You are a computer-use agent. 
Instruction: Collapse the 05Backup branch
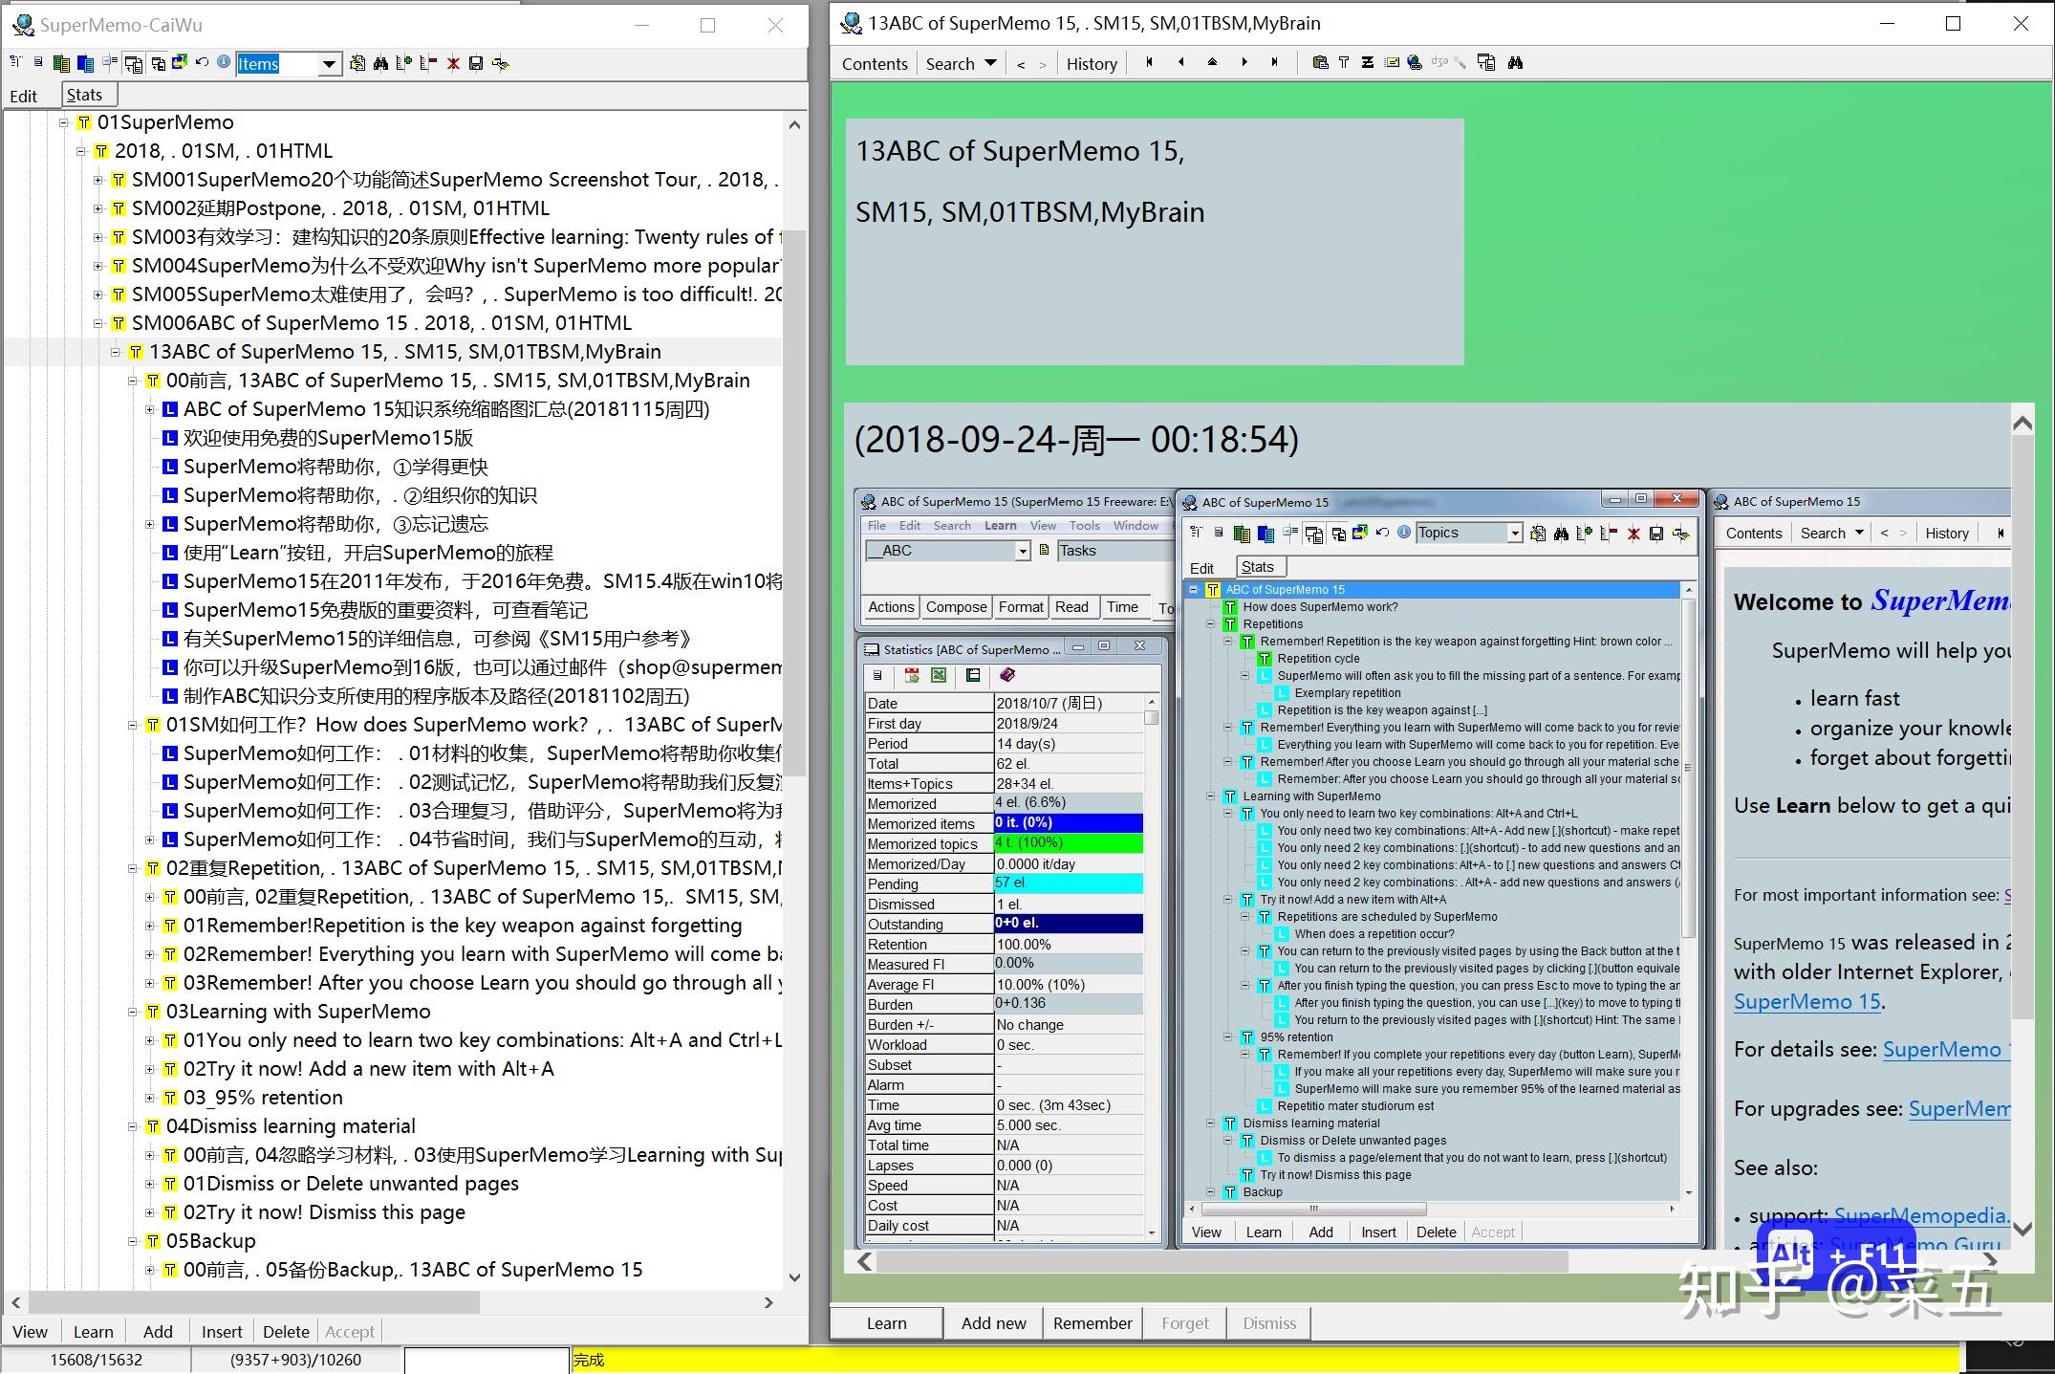[x=133, y=1241]
